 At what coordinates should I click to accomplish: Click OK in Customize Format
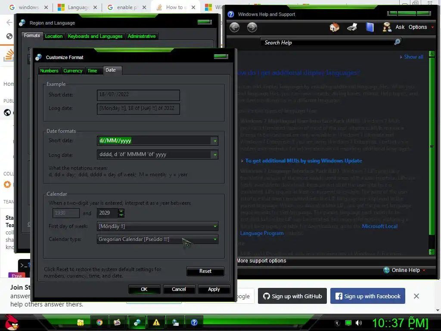point(144,289)
